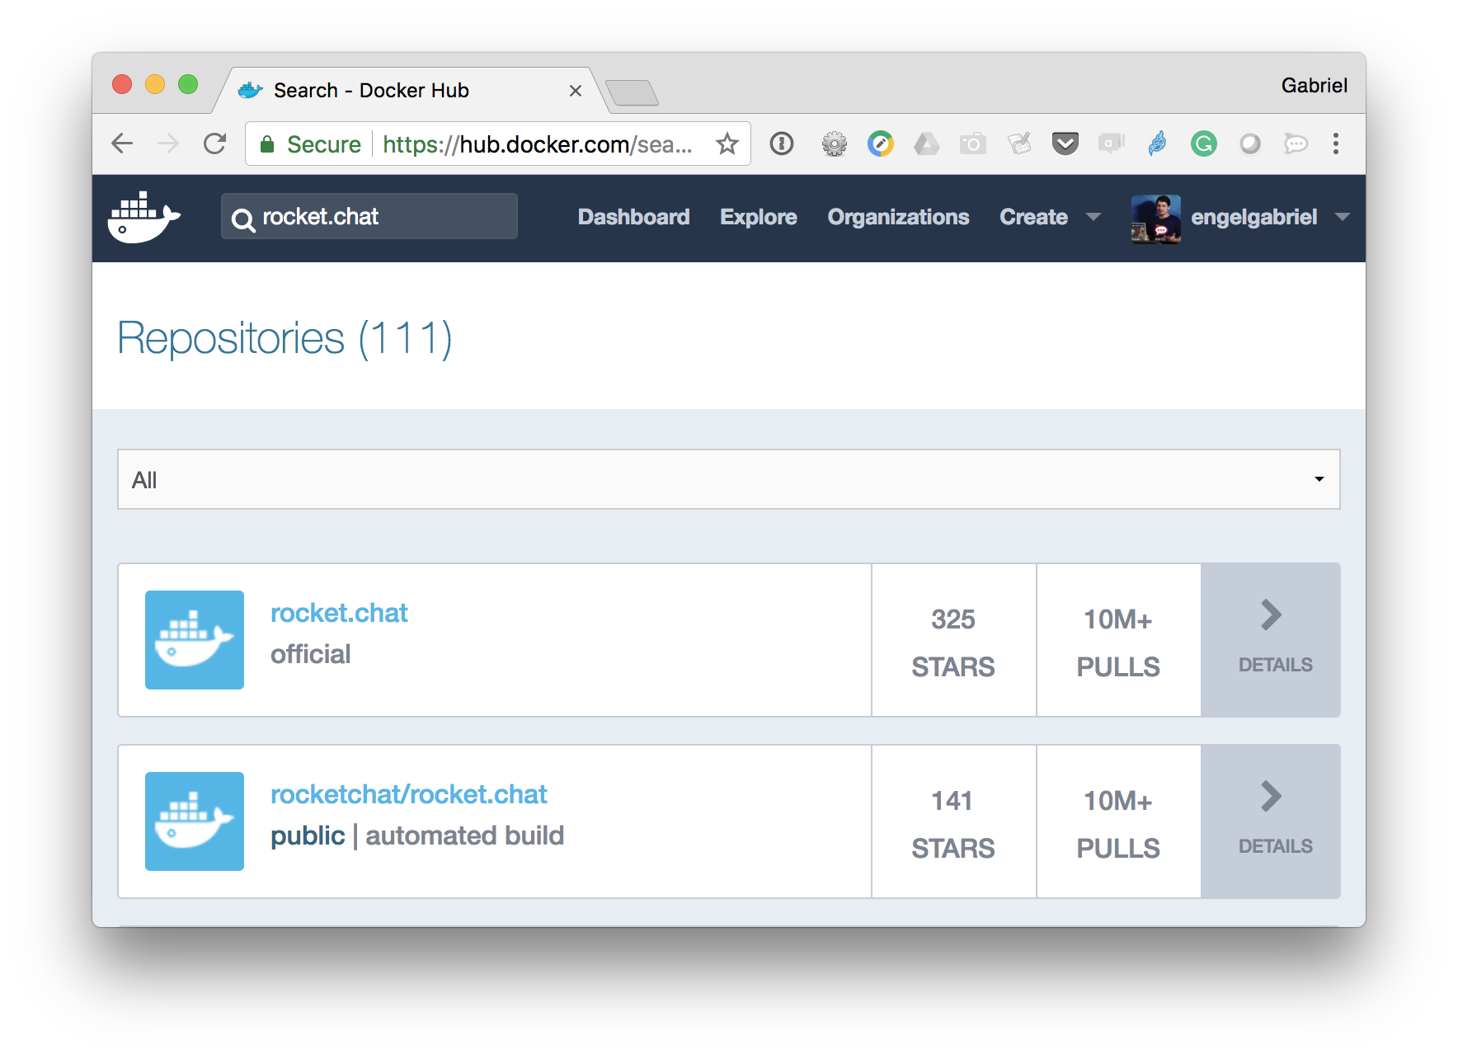1458x1059 pixels.
Task: Focus the Docker Hub search field
Action: point(369,216)
